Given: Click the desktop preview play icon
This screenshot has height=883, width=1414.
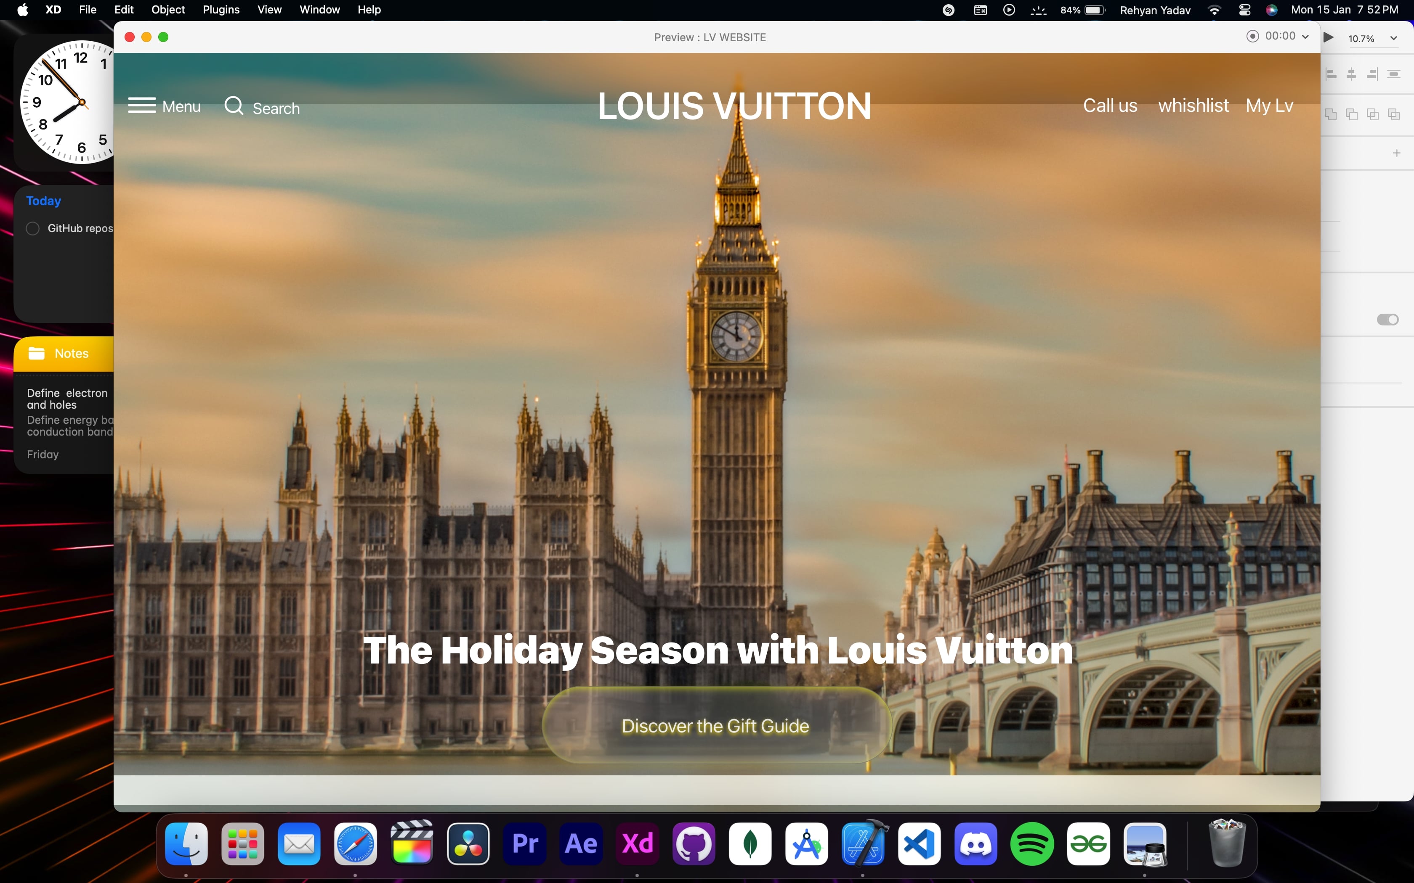Looking at the screenshot, I should tap(1329, 38).
